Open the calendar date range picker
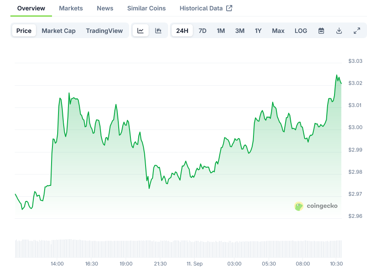367x272 pixels. [321, 31]
